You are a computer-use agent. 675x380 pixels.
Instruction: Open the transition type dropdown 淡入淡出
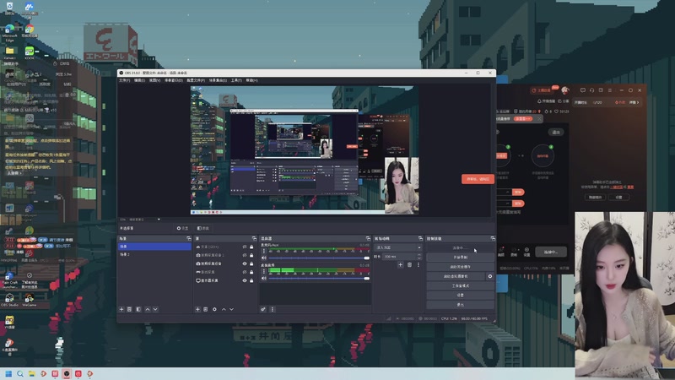pos(398,247)
